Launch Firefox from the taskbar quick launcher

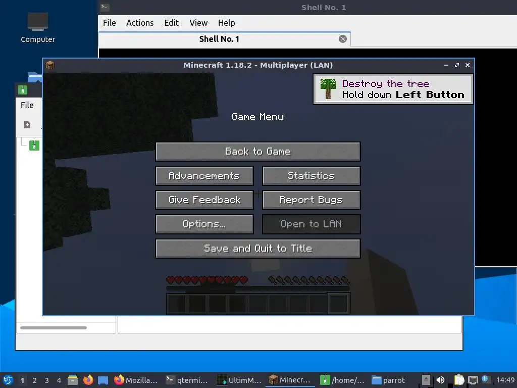[88, 380]
